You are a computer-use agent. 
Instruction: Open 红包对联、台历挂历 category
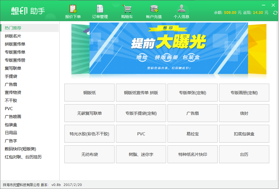[x=30, y=157]
